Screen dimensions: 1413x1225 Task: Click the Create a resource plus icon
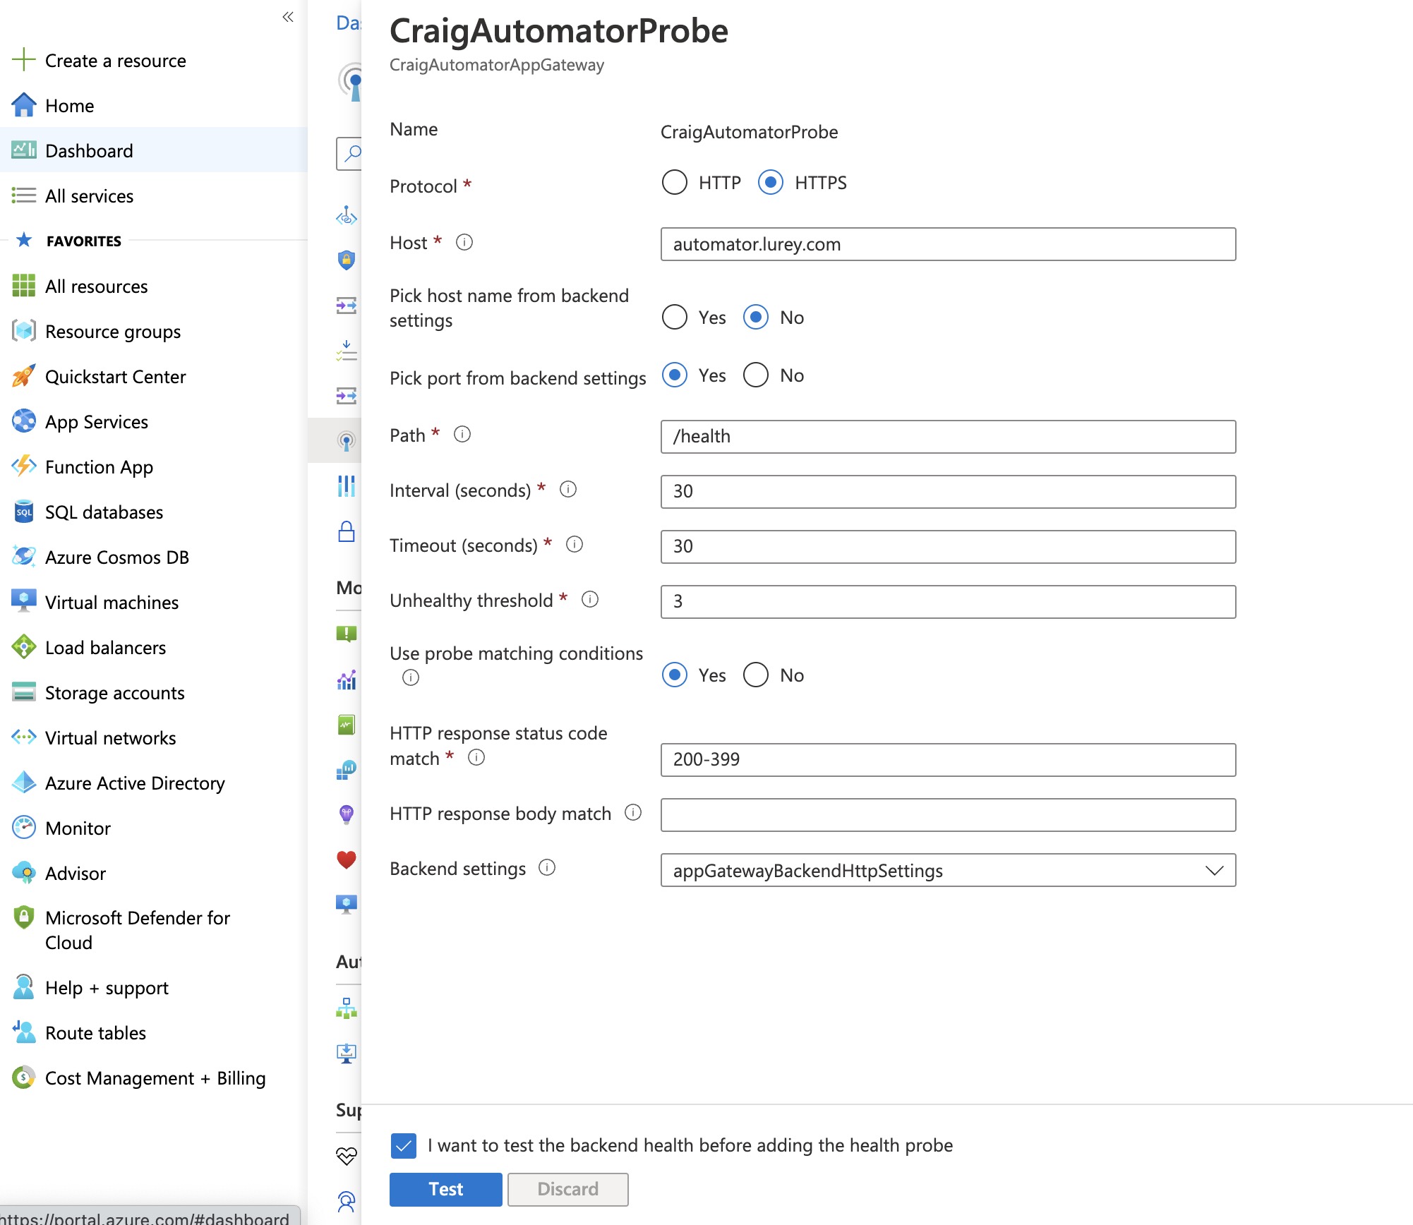[23, 60]
